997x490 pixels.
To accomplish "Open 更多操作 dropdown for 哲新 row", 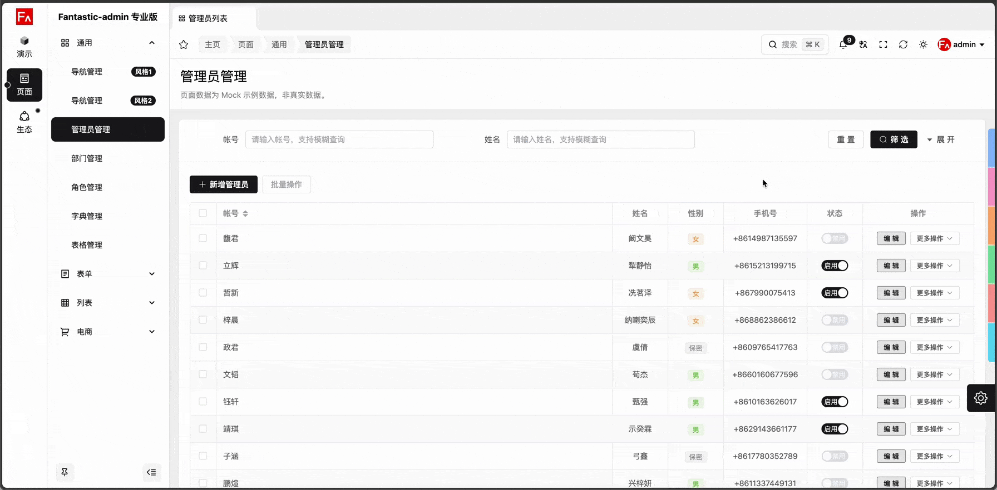I will [x=934, y=293].
